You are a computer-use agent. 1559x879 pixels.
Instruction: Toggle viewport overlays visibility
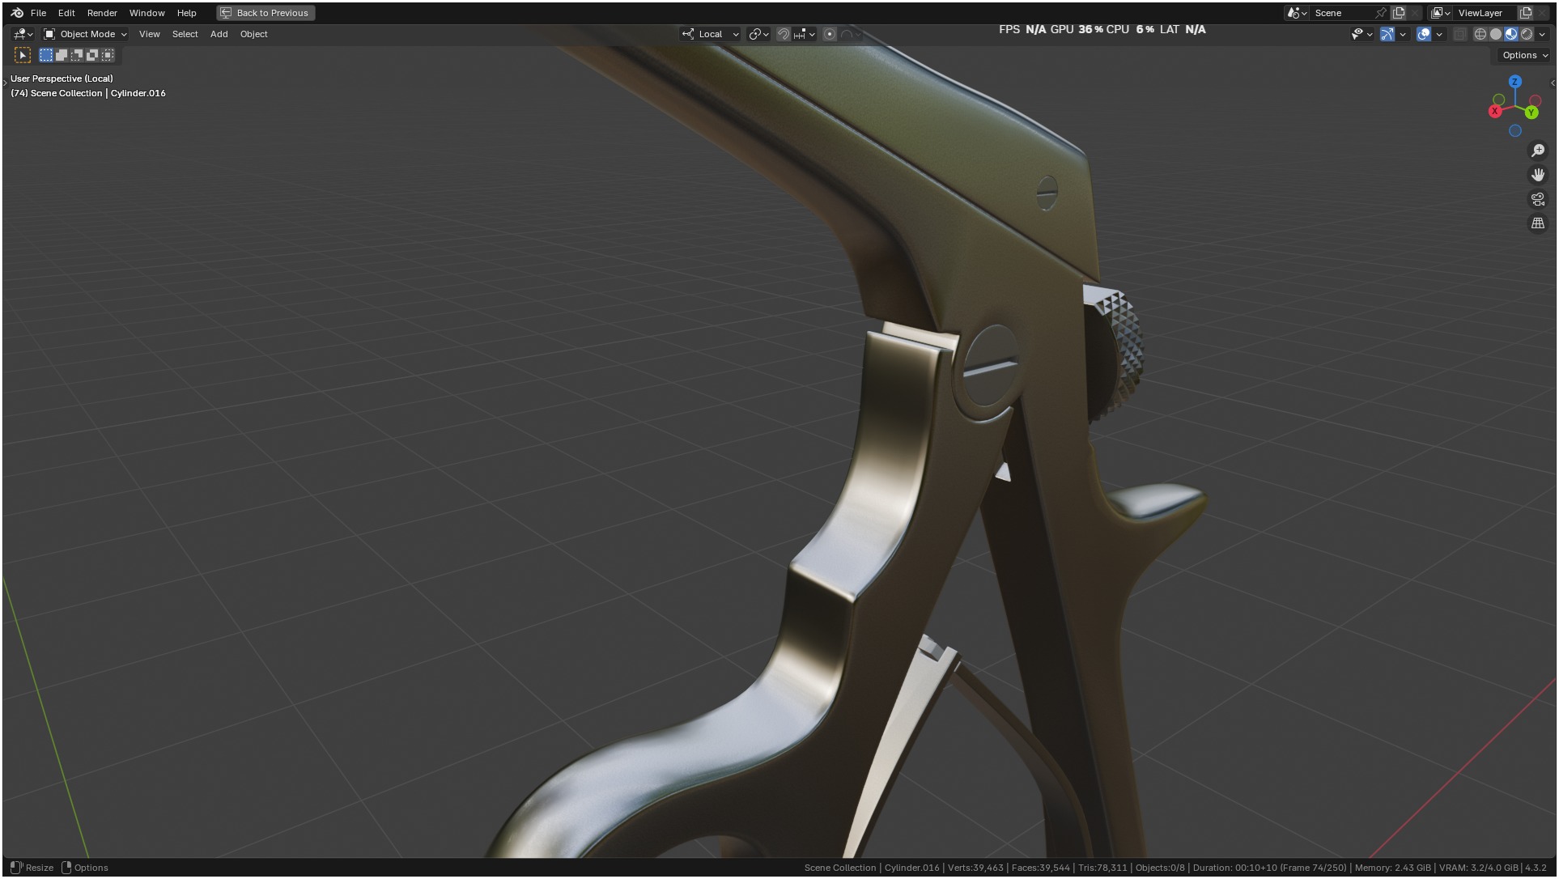[x=1424, y=34]
